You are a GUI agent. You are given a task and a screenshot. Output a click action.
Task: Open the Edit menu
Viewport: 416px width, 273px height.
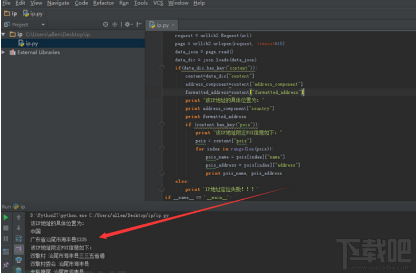[x=20, y=3]
